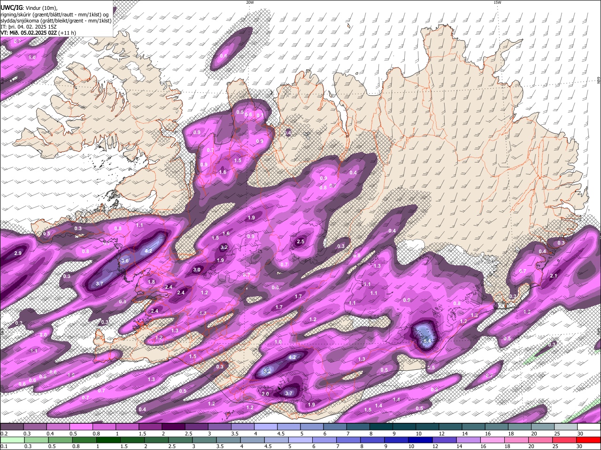Select the darkest green 1 swatch, rain scale
This screenshot has height=450, width=601.
tap(108, 440)
